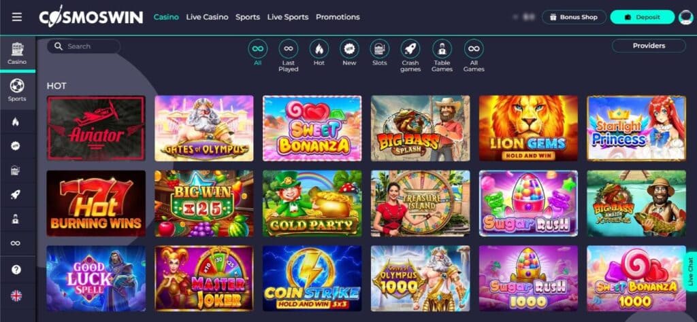Open the Bonus Shop button
Screen dimensions: 697x322
click(x=574, y=17)
